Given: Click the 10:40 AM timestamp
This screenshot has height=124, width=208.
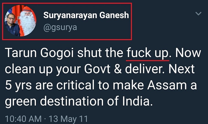Looking at the screenshot, I should pyautogui.click(x=23, y=119).
